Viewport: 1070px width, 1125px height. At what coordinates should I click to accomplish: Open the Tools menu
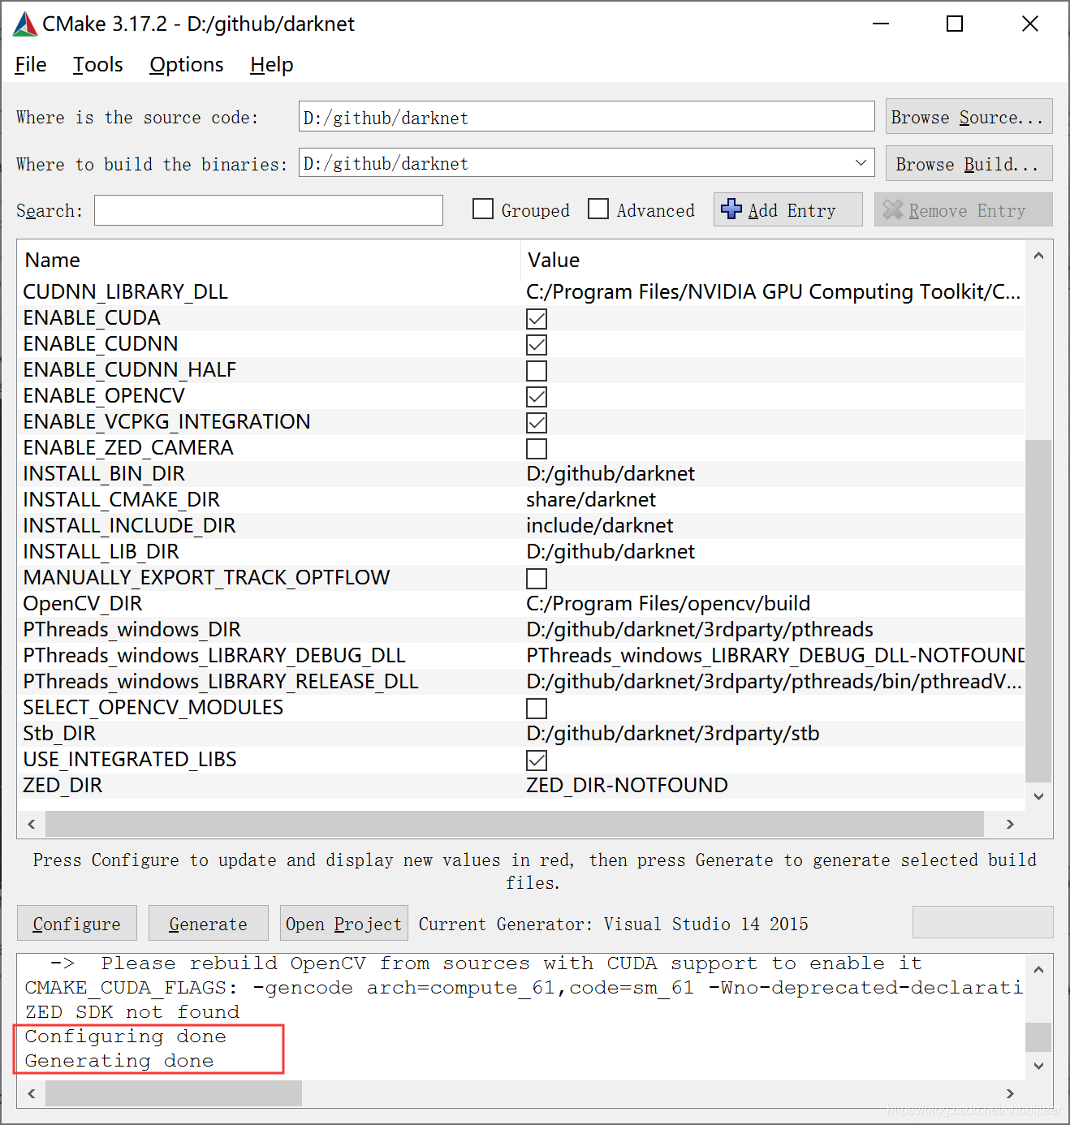click(98, 65)
